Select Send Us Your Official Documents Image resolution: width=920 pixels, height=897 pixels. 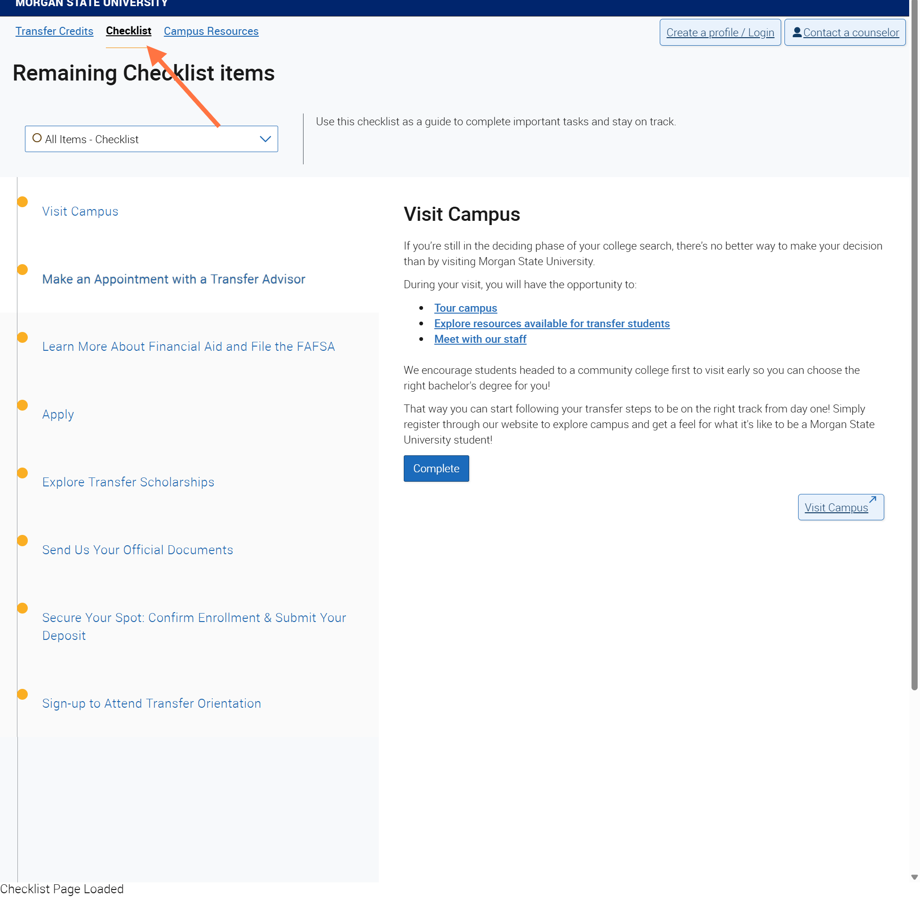click(137, 550)
